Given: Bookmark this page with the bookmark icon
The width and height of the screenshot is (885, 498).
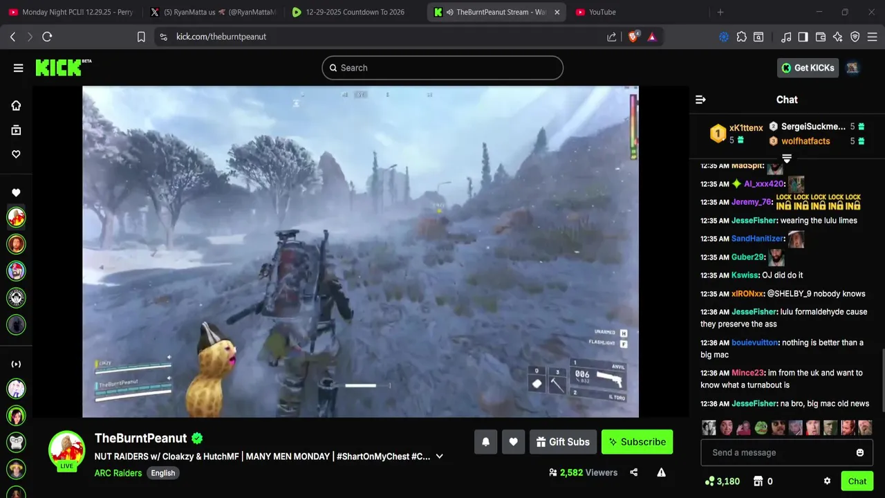Looking at the screenshot, I should 141,37.
